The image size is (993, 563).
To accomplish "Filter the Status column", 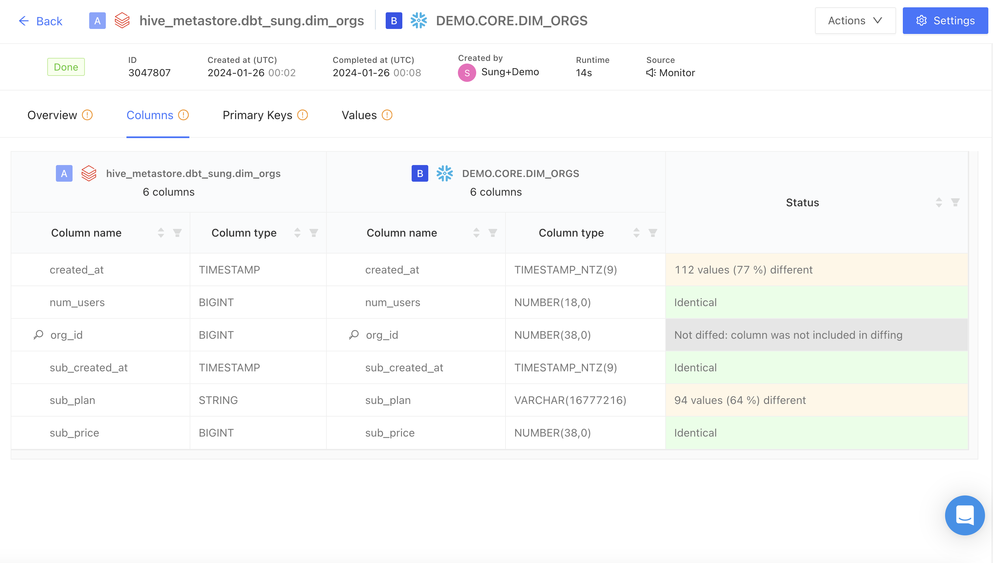I will point(955,202).
